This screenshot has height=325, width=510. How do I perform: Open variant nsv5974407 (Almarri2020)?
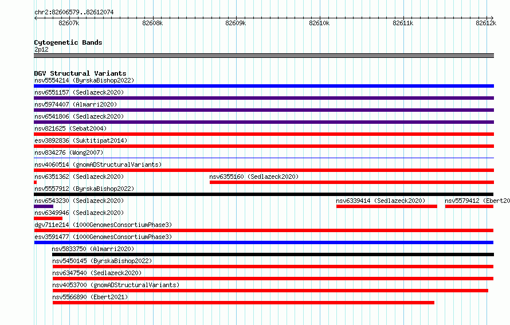coord(76,104)
